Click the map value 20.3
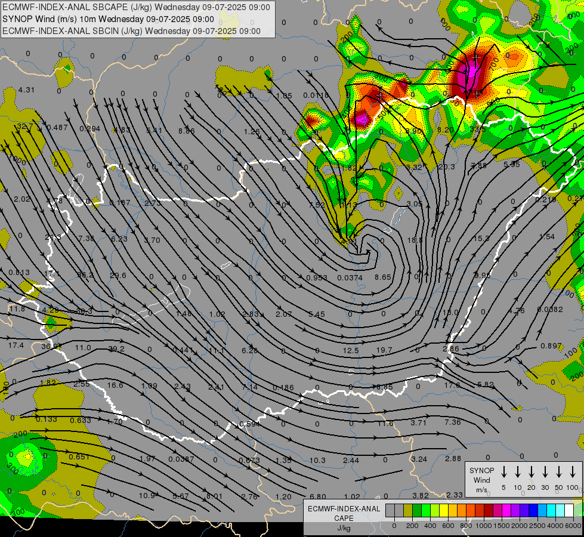584x537 pixels. [447, 167]
